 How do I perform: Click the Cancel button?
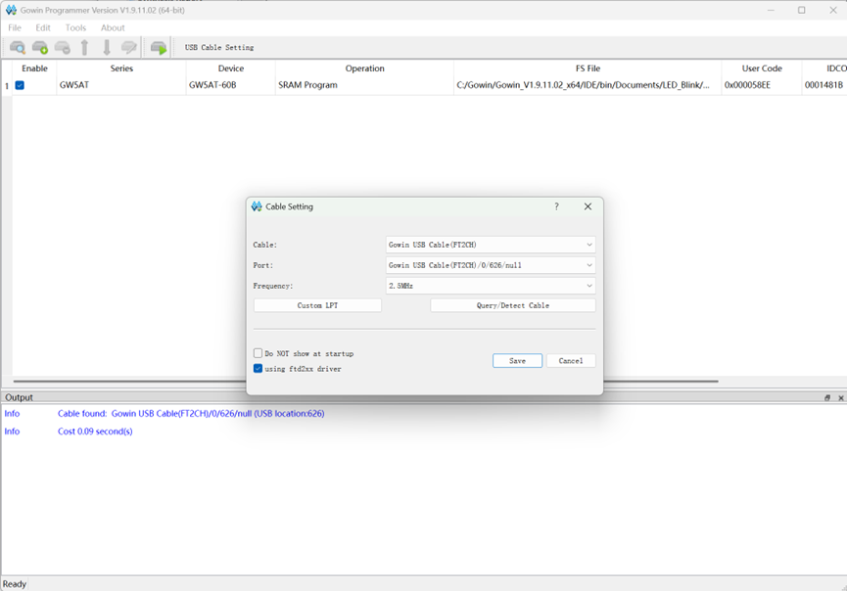click(571, 360)
